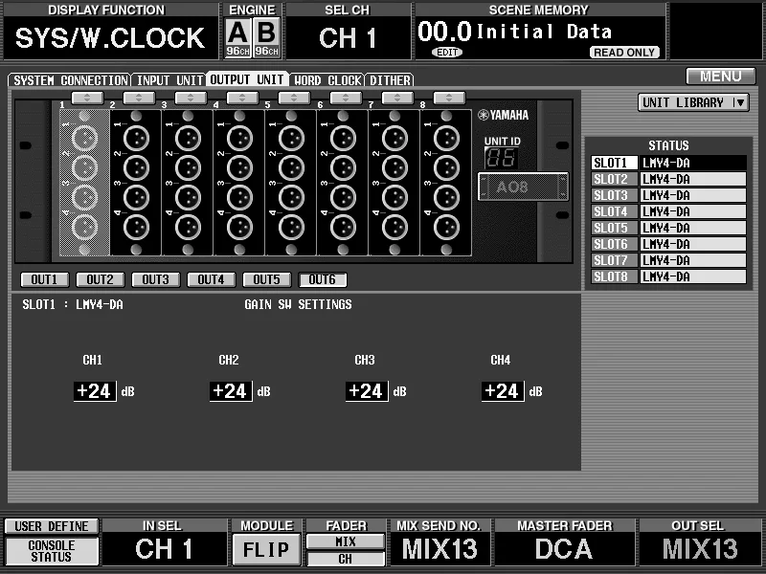Set FADER mode to CH
The image size is (766, 574).
(346, 559)
